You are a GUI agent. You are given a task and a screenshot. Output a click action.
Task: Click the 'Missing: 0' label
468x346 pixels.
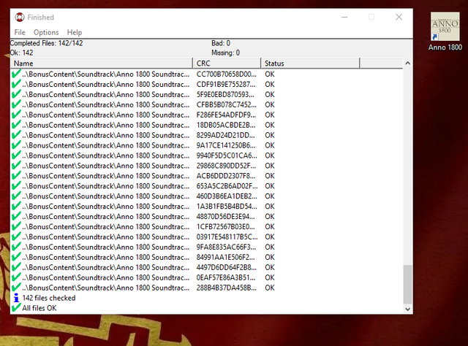click(x=225, y=53)
